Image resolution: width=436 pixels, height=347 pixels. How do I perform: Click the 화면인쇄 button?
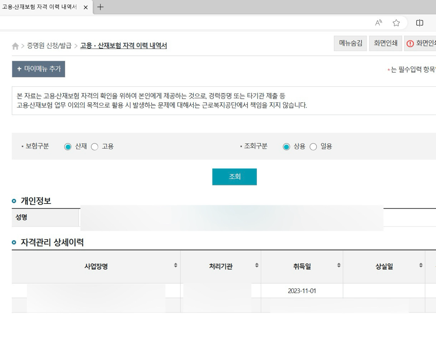tap(385, 43)
